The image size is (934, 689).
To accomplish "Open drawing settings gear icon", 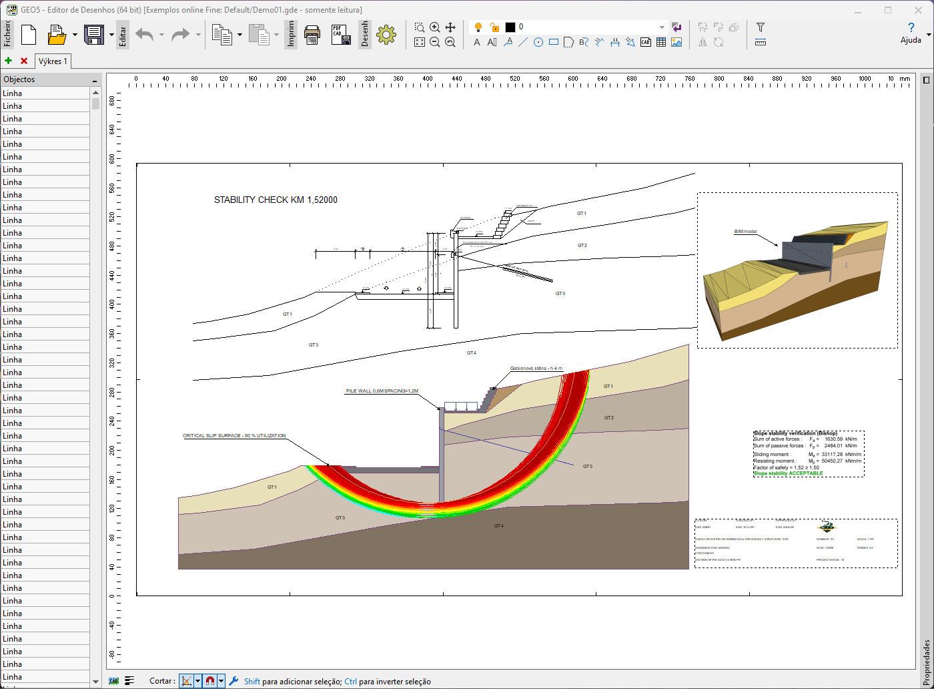I will click(386, 35).
